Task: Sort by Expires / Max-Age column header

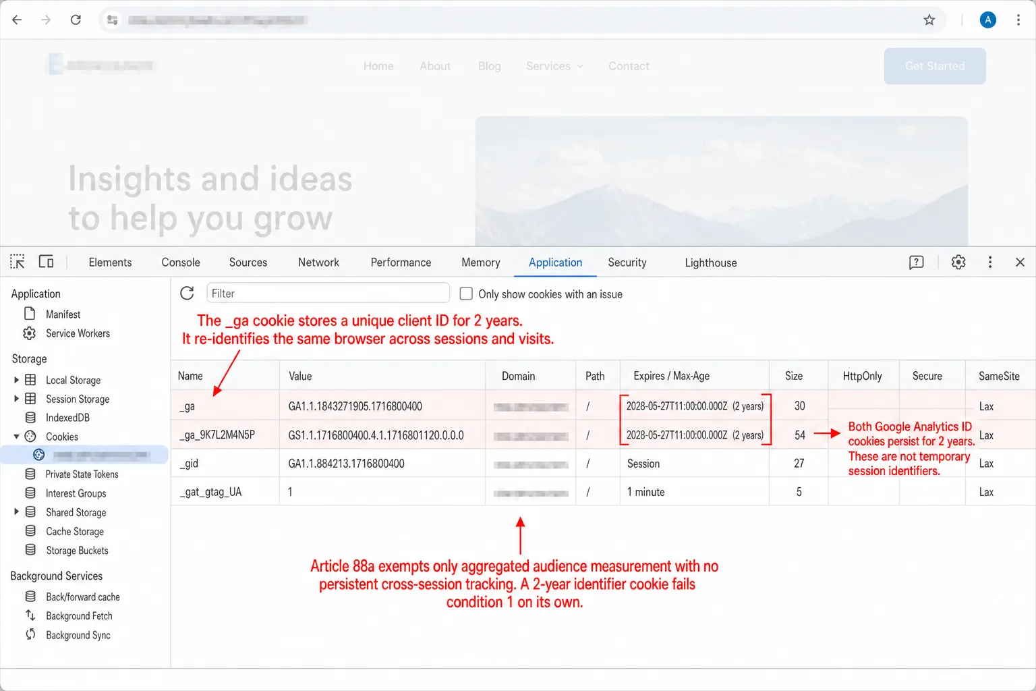Action: pyautogui.click(x=695, y=376)
